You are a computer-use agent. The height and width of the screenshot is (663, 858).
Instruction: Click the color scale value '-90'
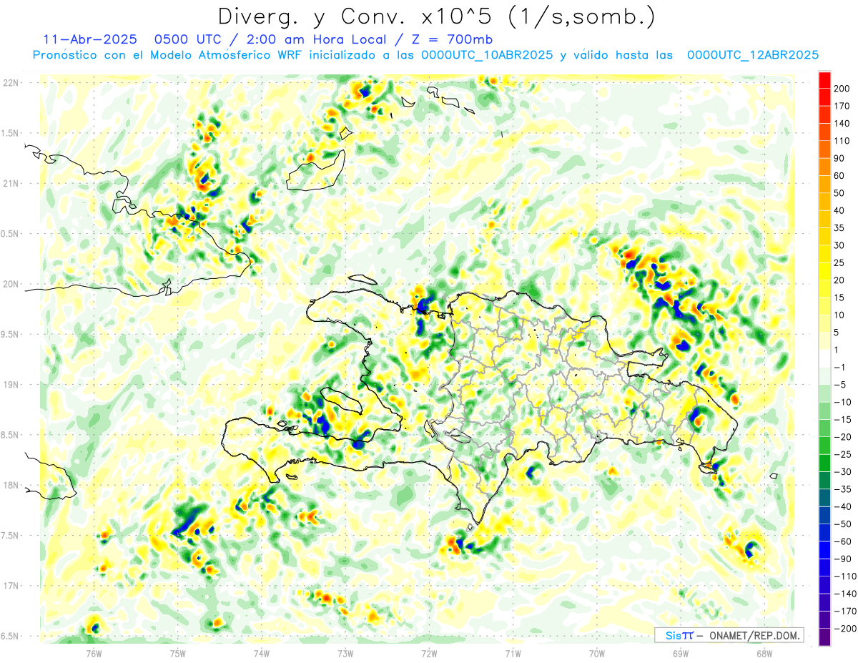click(x=844, y=559)
